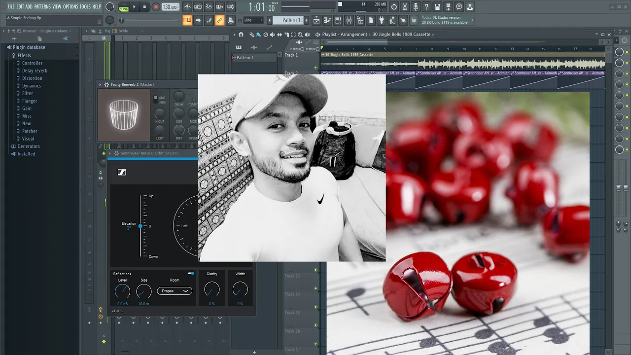Click the render as audio file icon
Image resolution: width=631 pixels, height=355 pixels.
(448, 7)
